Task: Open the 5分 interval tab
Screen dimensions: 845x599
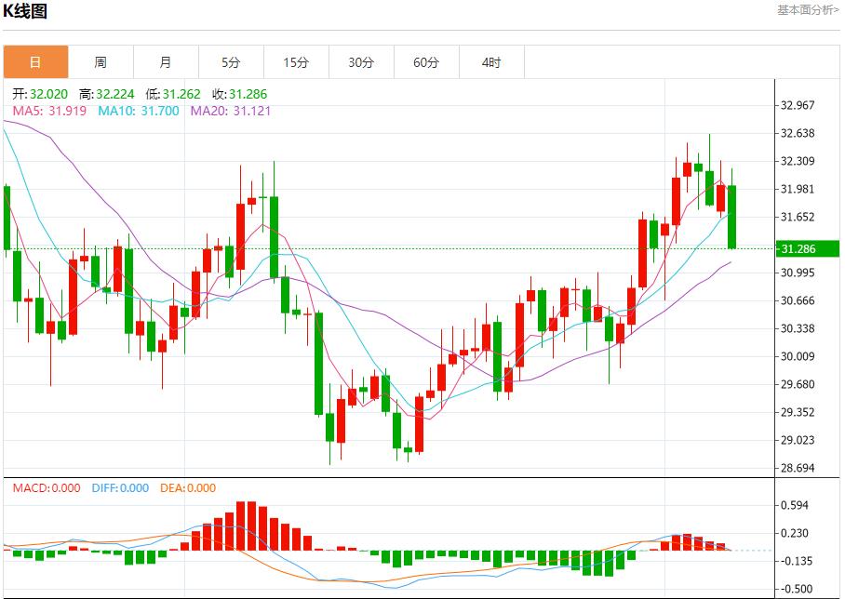Action: coord(231,62)
